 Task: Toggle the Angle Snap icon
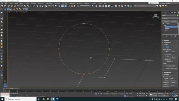point(69,6)
